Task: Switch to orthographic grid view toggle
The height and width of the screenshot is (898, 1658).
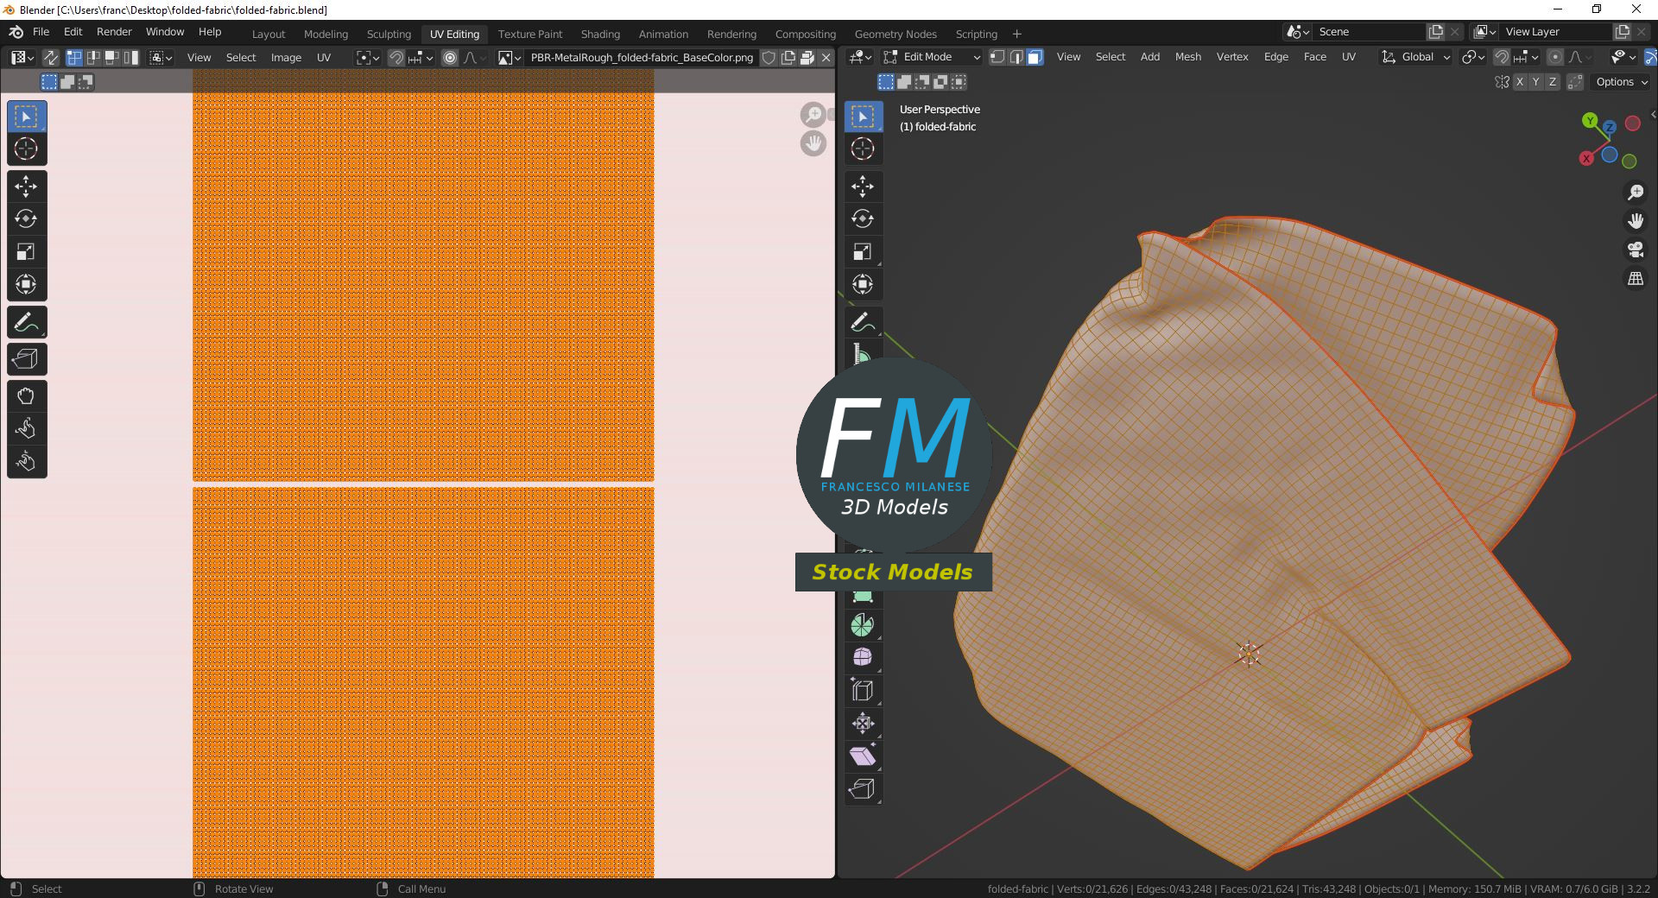Action: tap(1636, 279)
